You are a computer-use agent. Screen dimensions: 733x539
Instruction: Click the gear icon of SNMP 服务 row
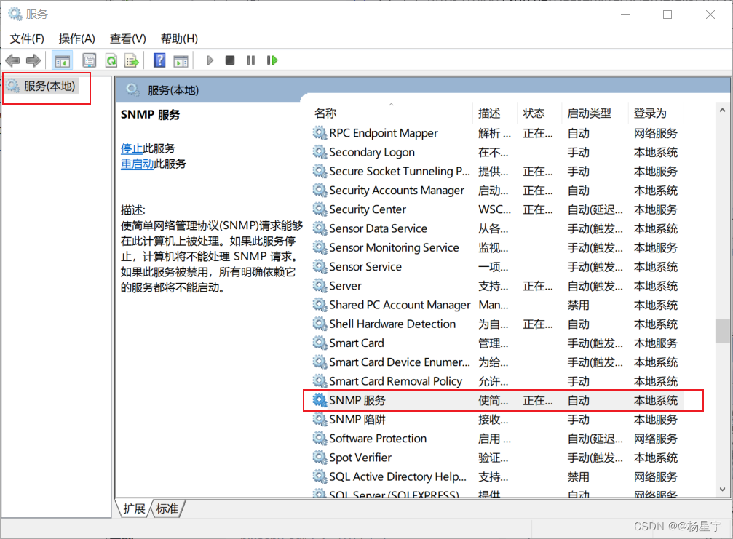coord(320,400)
